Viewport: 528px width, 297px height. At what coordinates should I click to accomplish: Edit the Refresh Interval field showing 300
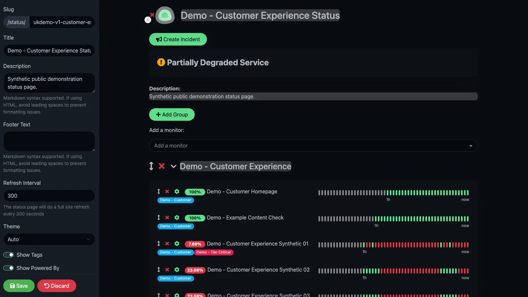[x=49, y=196]
